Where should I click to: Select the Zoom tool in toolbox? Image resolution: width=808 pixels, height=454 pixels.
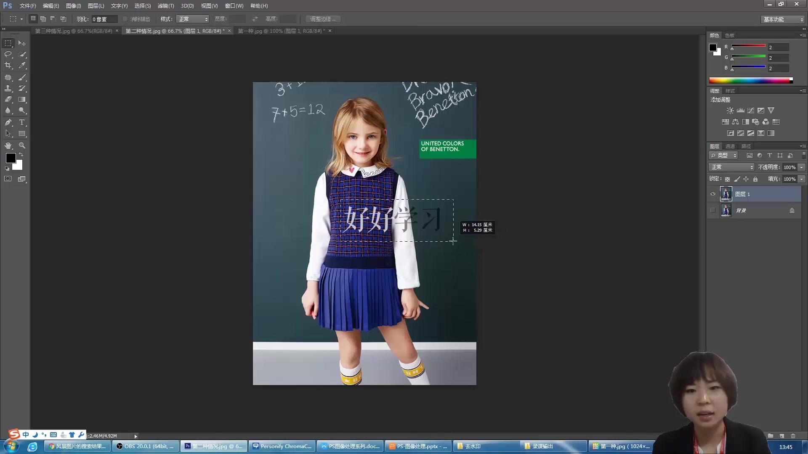pyautogui.click(x=22, y=145)
